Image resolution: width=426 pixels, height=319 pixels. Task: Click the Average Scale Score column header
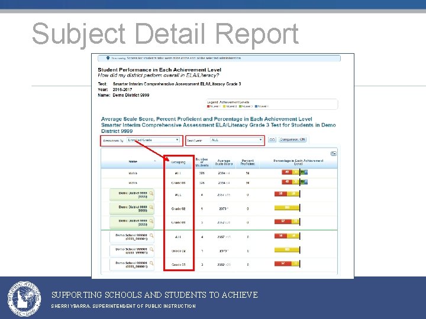pos(224,162)
